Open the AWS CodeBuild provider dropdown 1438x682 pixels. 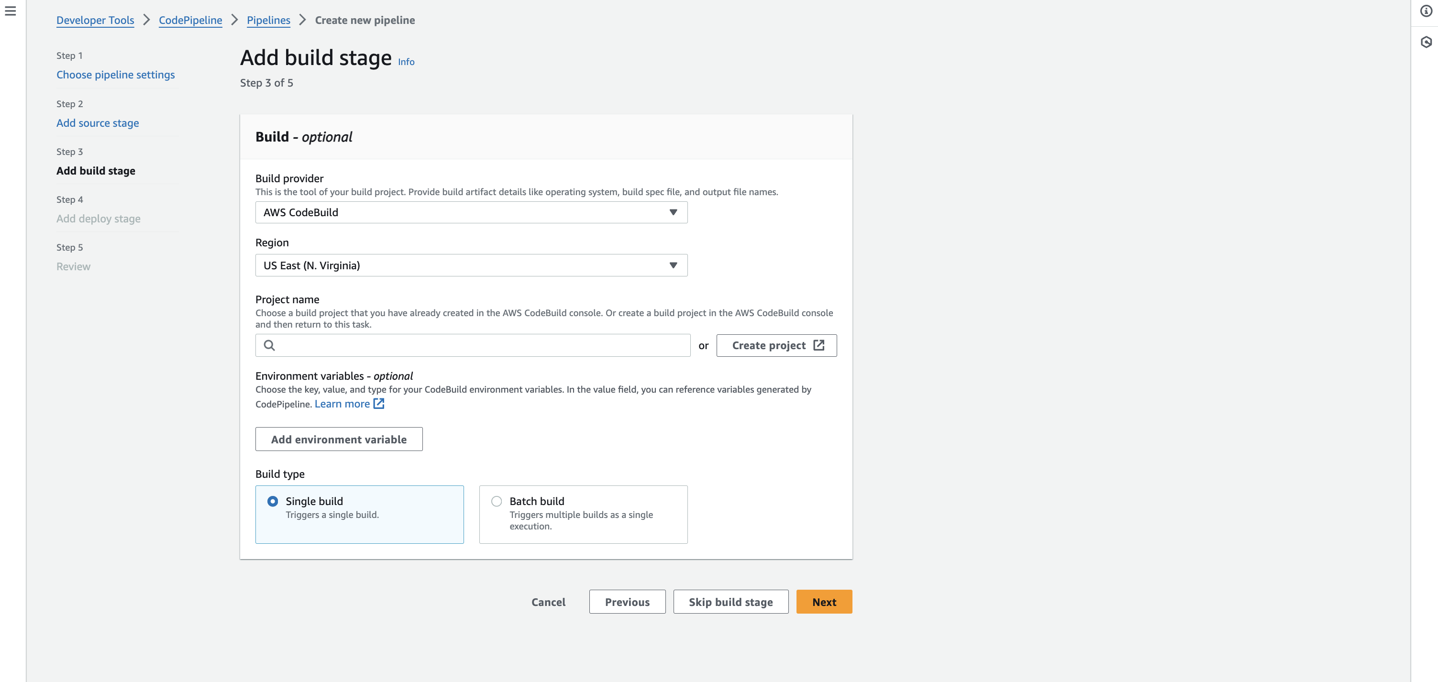(x=464, y=213)
